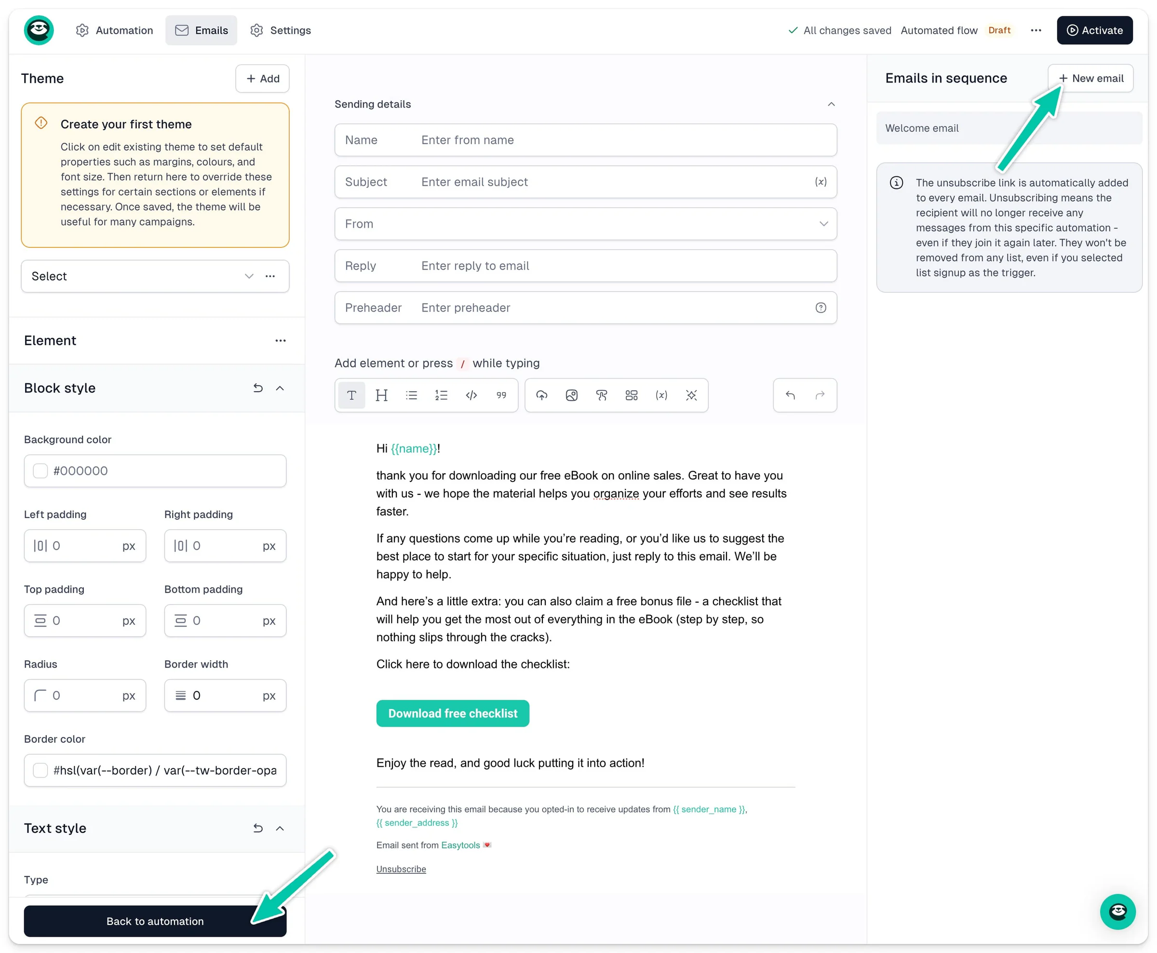Screen dimensions: 1157x953
Task: Reset Block style settings
Action: click(258, 388)
